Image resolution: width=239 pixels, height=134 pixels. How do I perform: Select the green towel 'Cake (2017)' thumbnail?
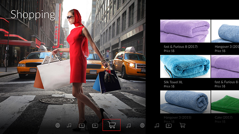pos(225,102)
